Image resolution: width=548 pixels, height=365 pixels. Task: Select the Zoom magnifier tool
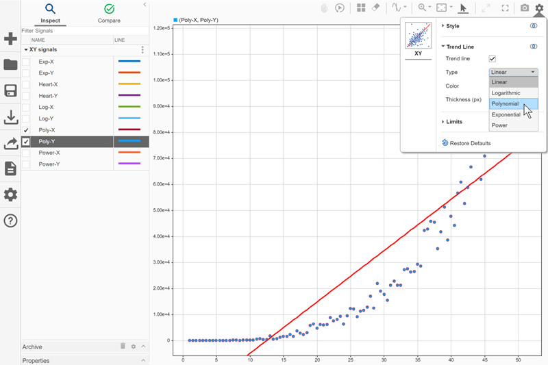point(422,8)
